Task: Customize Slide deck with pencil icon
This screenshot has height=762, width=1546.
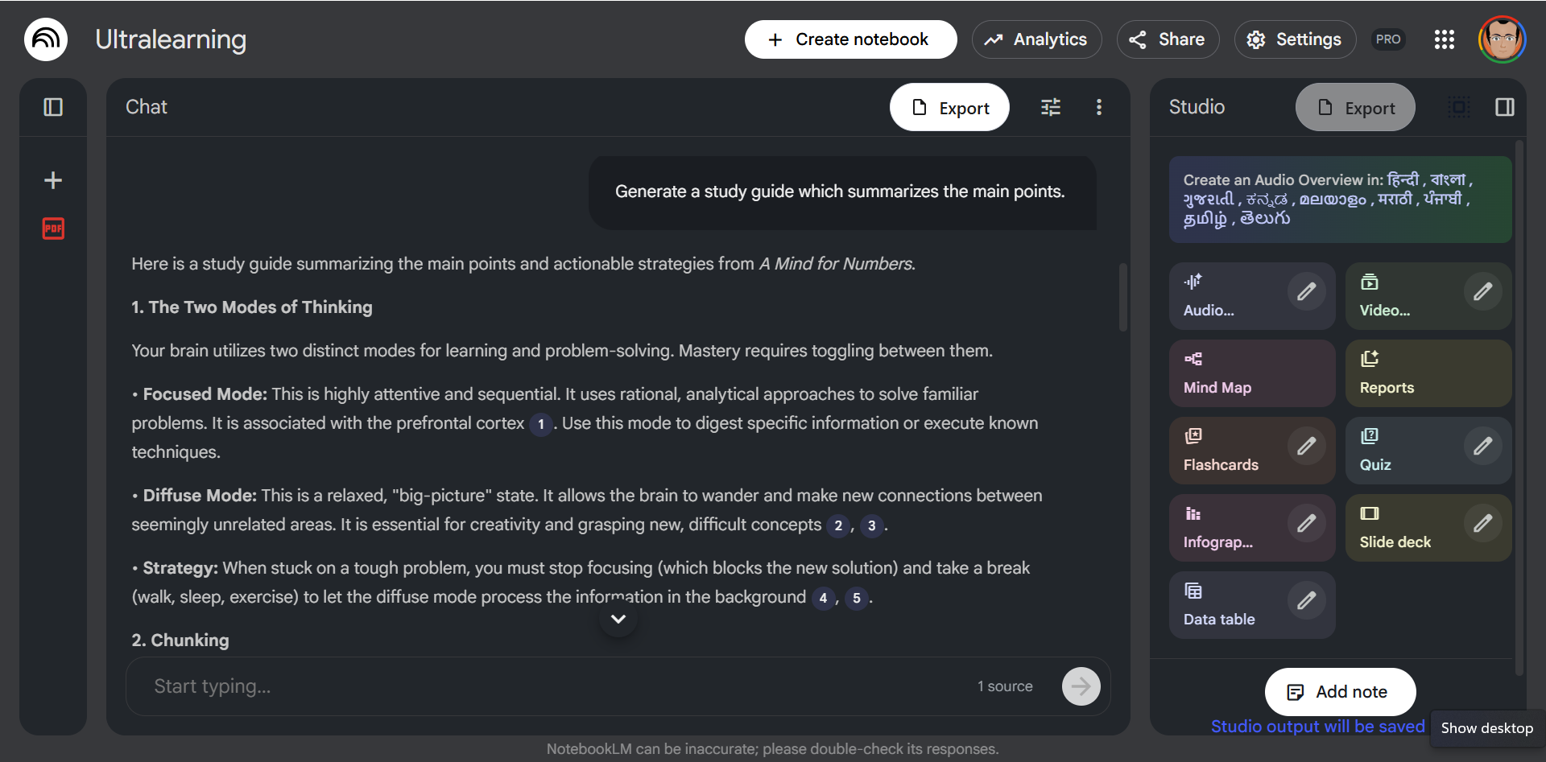Action: [x=1482, y=523]
